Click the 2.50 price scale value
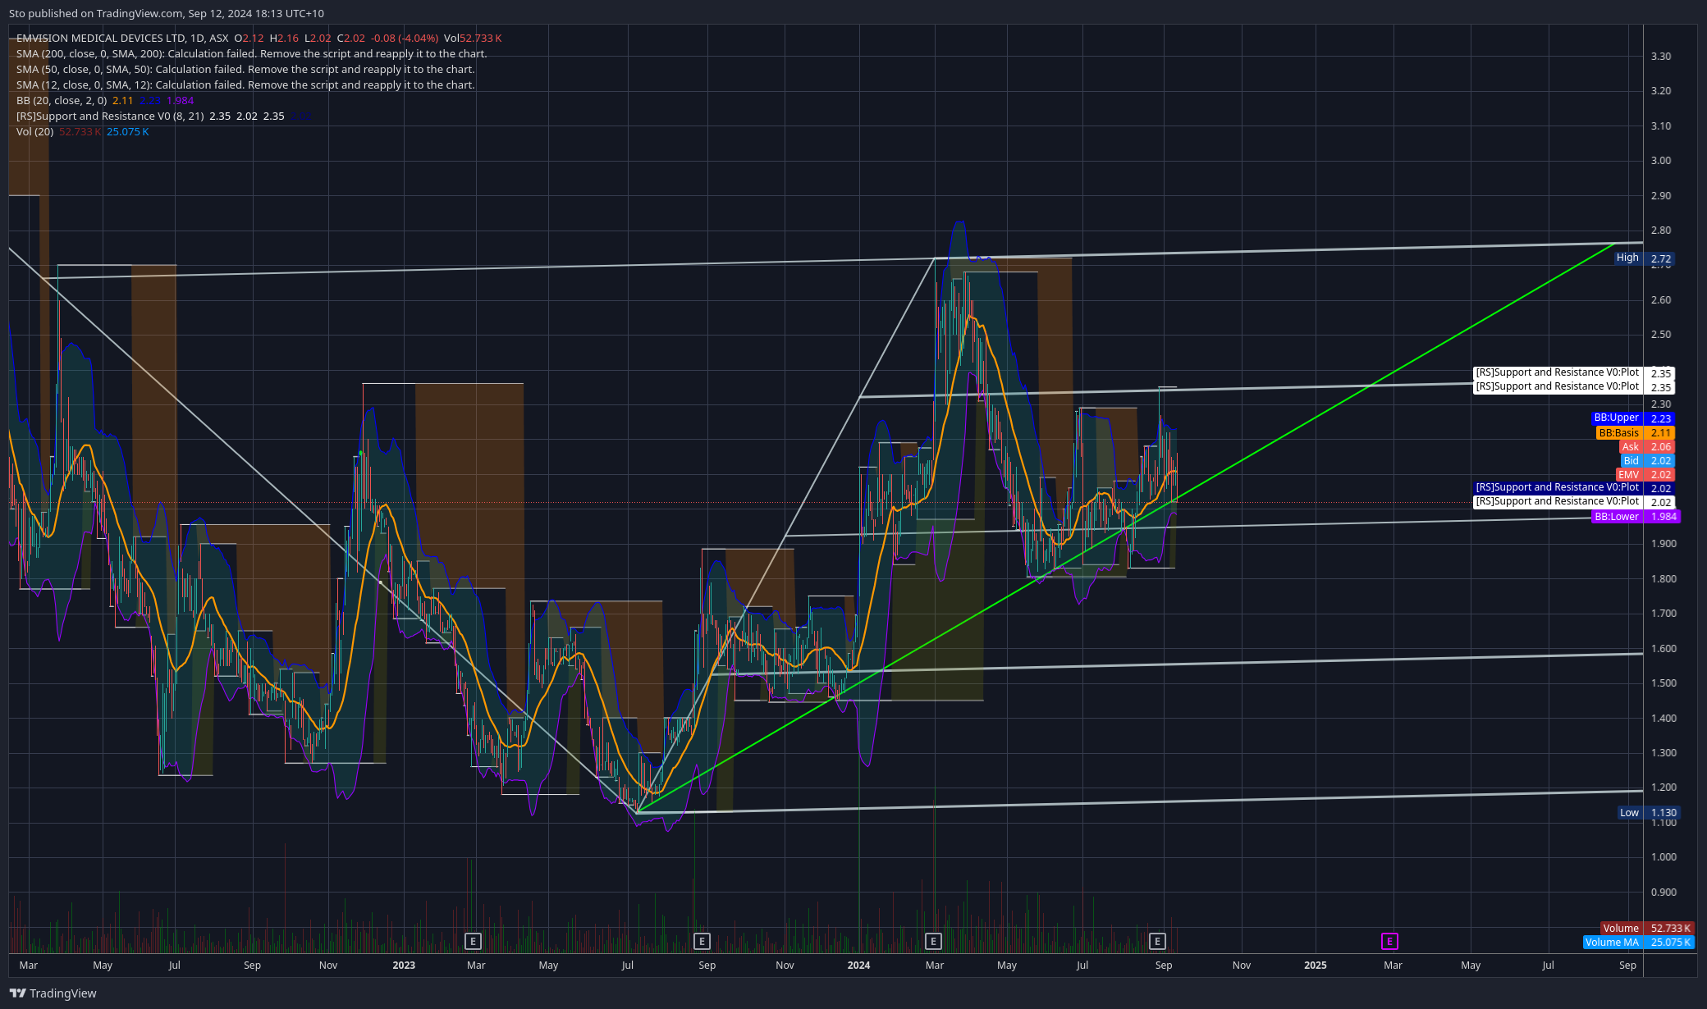Image resolution: width=1707 pixels, height=1009 pixels. click(x=1661, y=335)
